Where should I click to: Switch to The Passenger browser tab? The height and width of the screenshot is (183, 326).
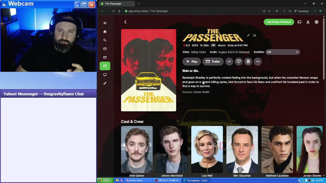[x=117, y=4]
